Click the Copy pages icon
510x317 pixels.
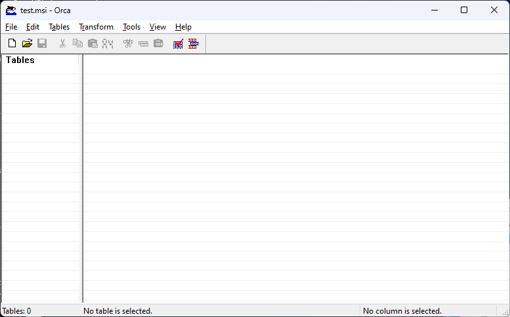point(77,43)
